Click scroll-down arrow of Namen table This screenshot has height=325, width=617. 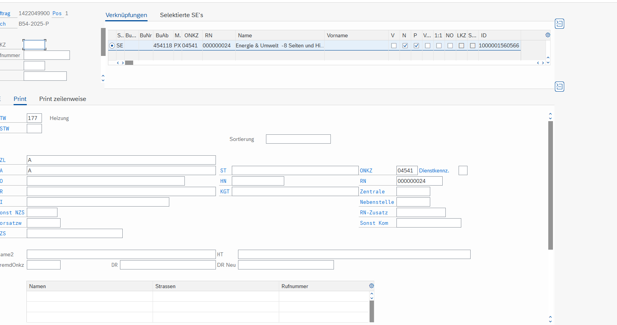372,298
